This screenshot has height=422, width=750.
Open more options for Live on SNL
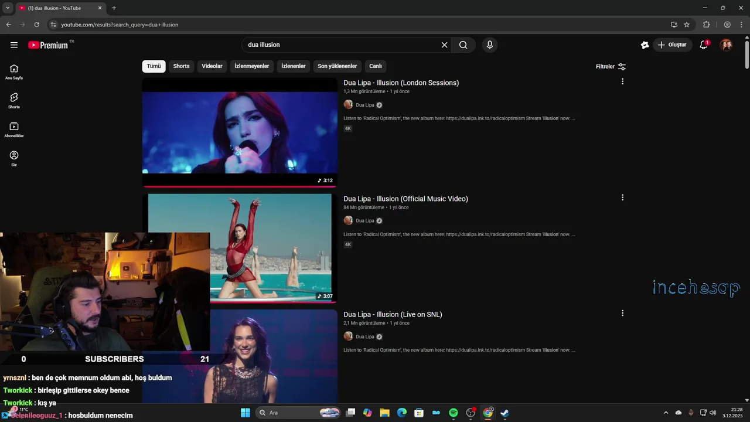[x=622, y=313]
